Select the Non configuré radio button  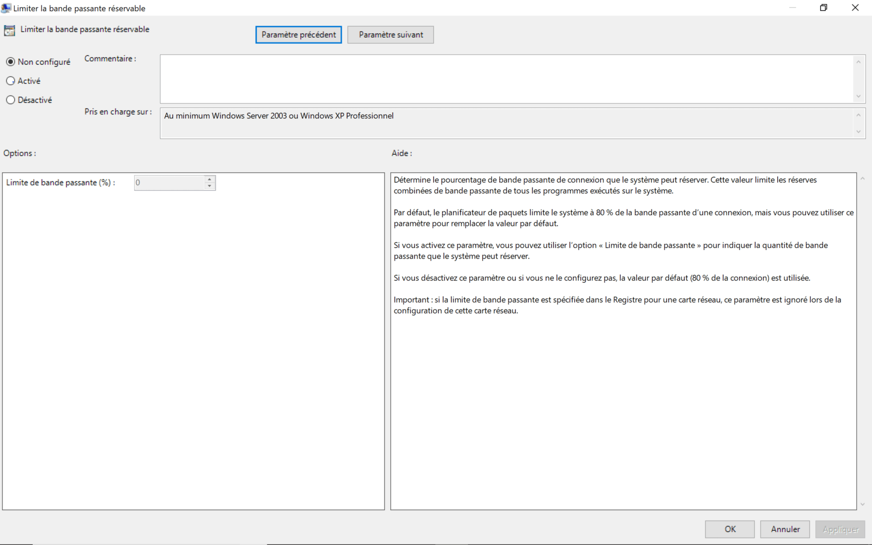tap(11, 62)
